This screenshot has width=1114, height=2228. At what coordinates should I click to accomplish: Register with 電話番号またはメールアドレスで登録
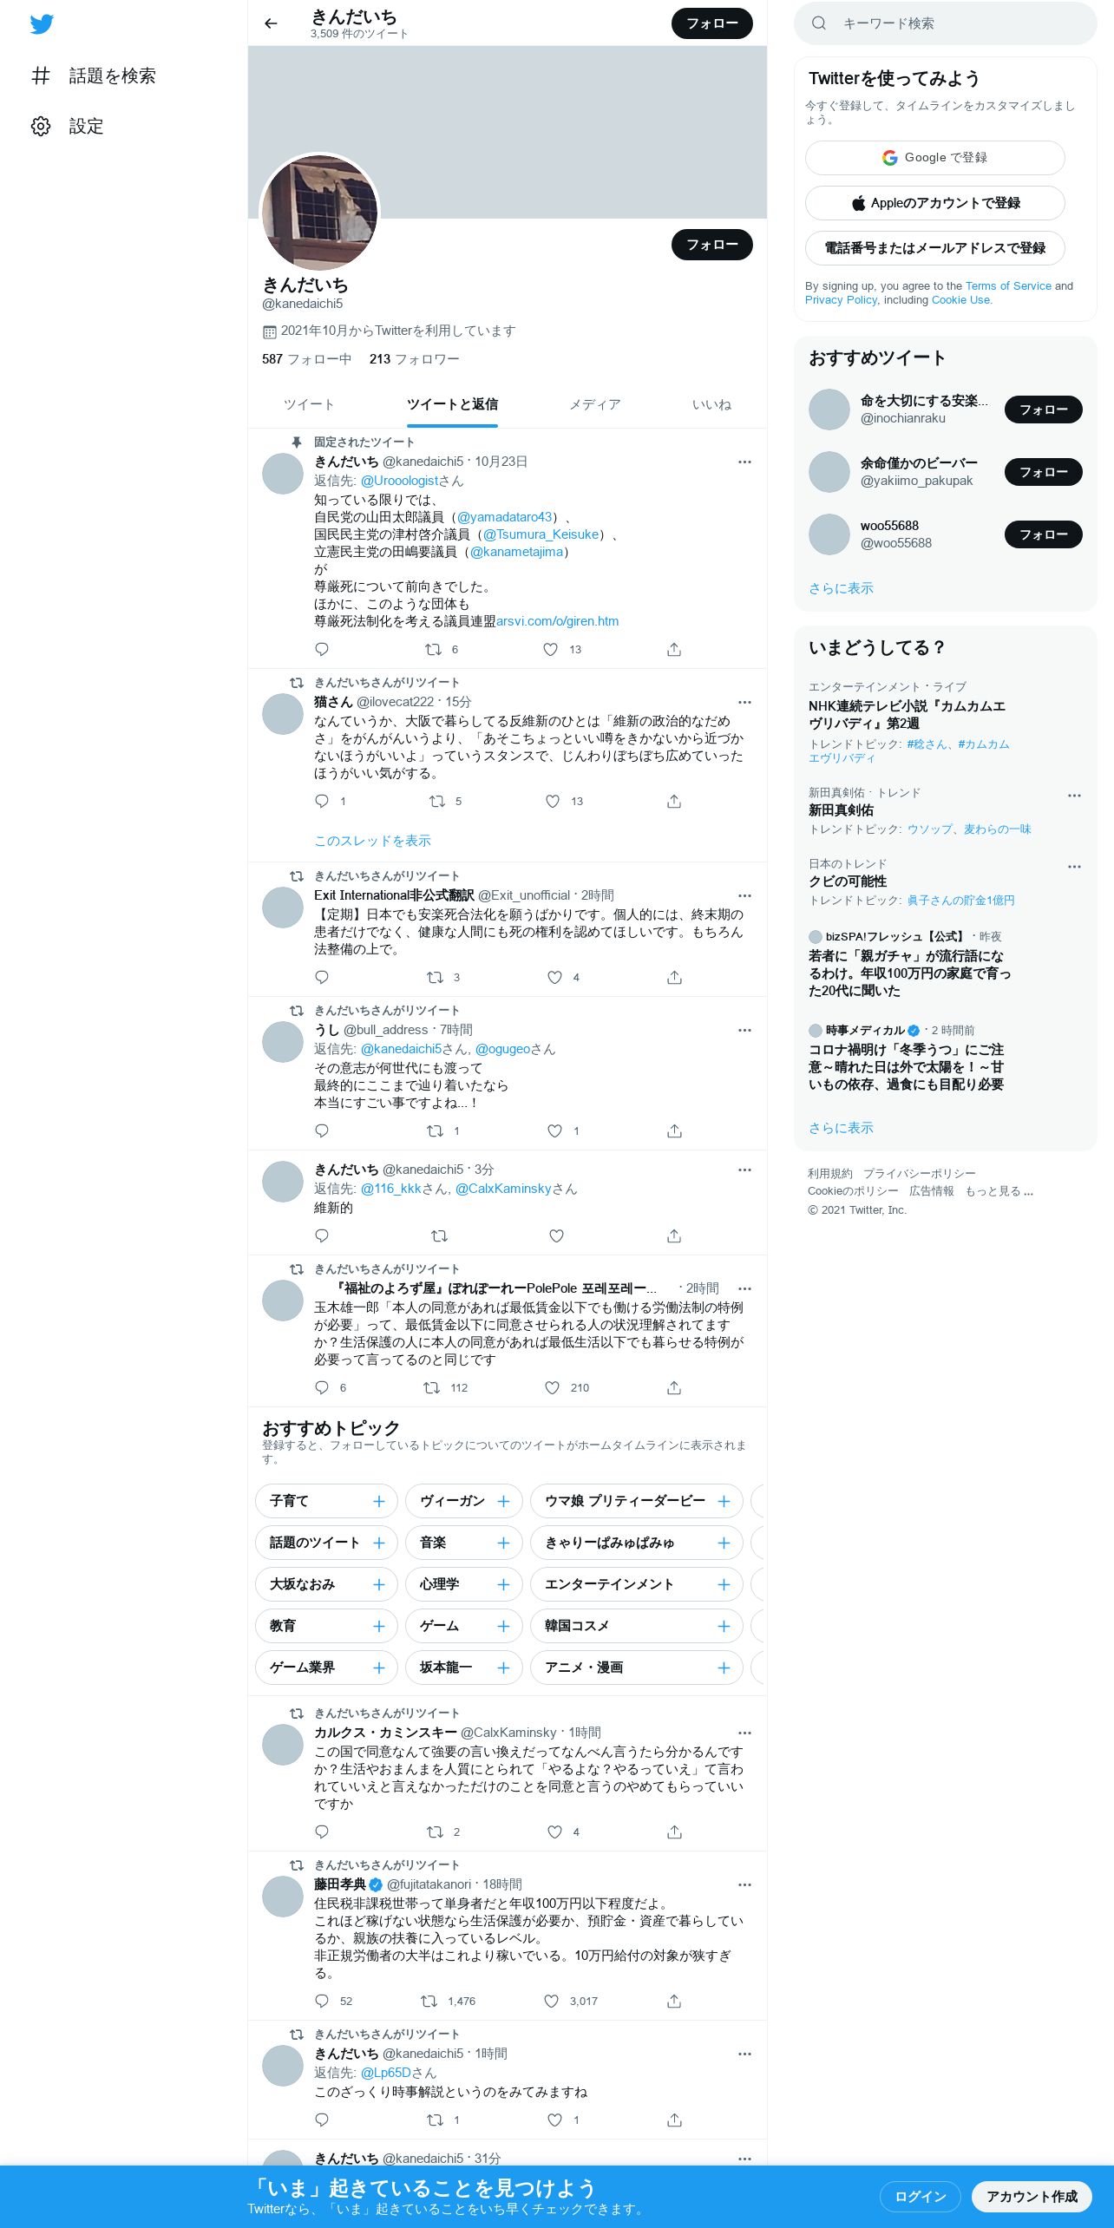(x=934, y=248)
